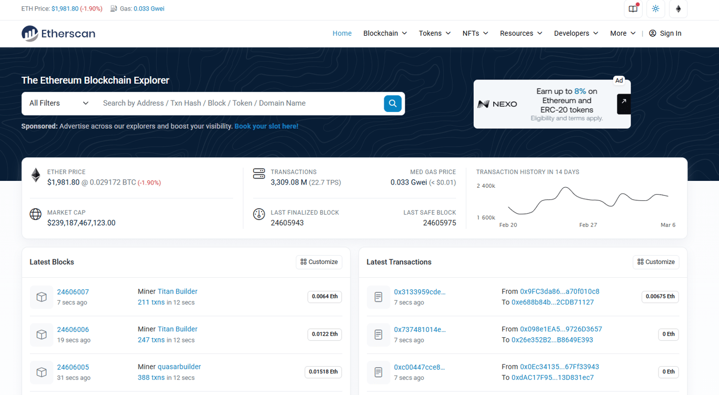
Task: Click the Nexo ad expand arrow
Action: click(x=624, y=104)
